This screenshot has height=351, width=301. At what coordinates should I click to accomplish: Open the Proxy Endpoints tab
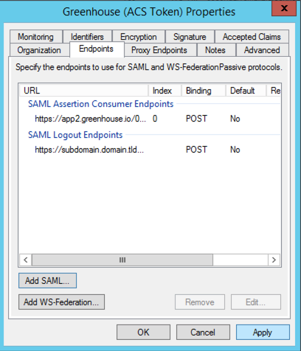click(159, 50)
